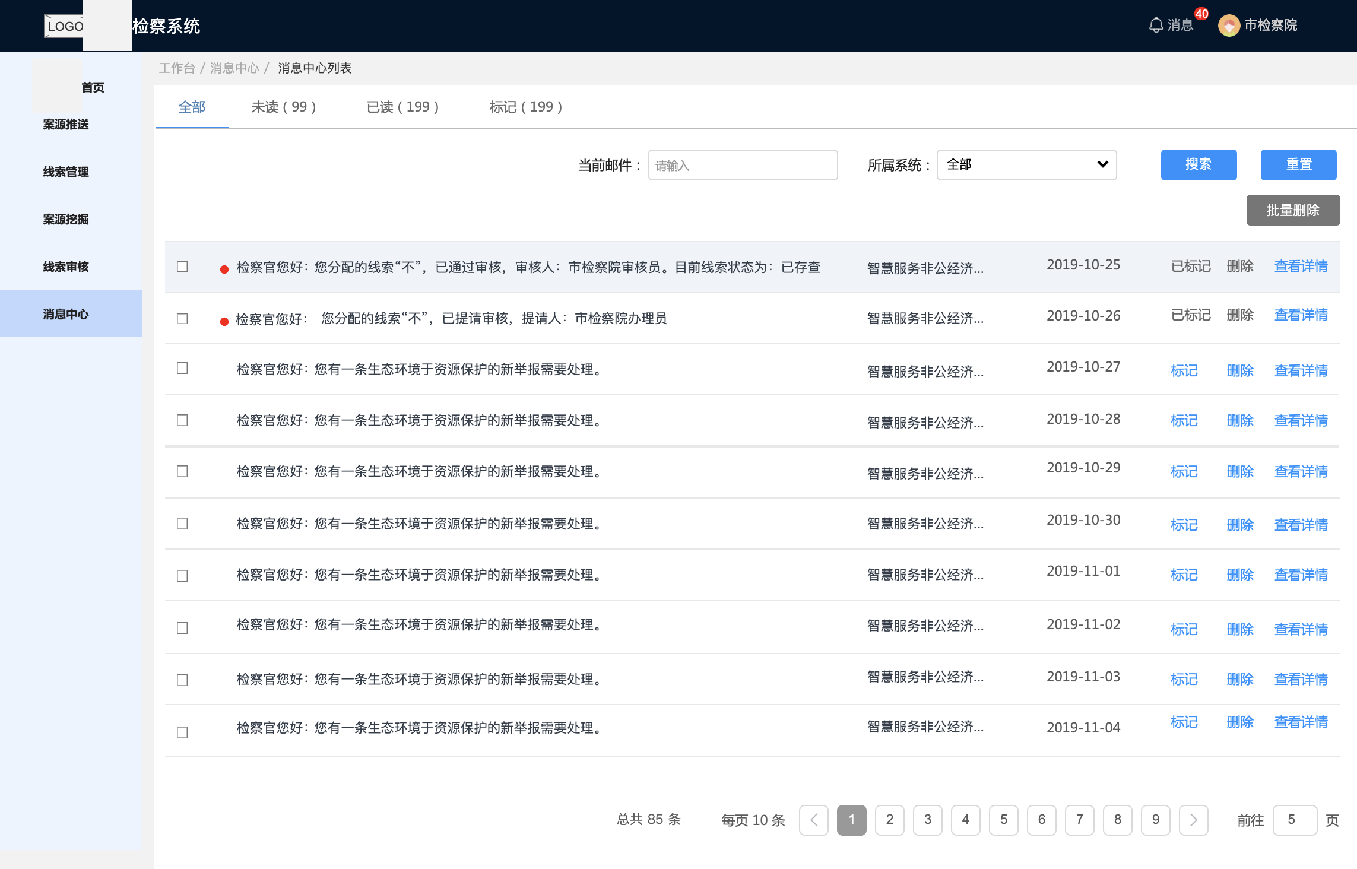Image resolution: width=1357 pixels, height=869 pixels.
Task: Open 市检察院 user menu
Action: click(x=1270, y=25)
